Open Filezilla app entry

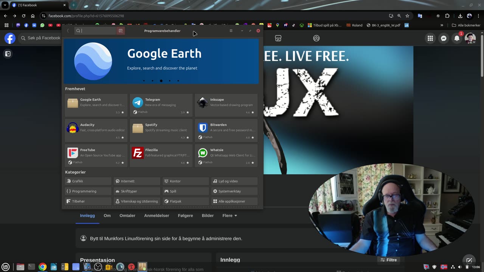tap(161, 156)
